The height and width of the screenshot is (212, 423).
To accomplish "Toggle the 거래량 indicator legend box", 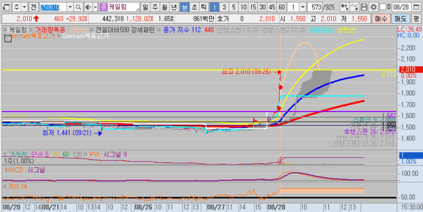I will coord(5,154).
